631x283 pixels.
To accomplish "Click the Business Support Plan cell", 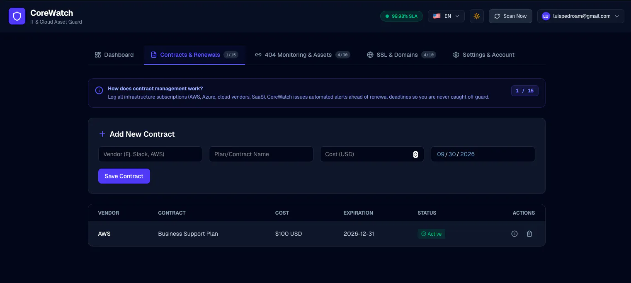I will (188, 234).
